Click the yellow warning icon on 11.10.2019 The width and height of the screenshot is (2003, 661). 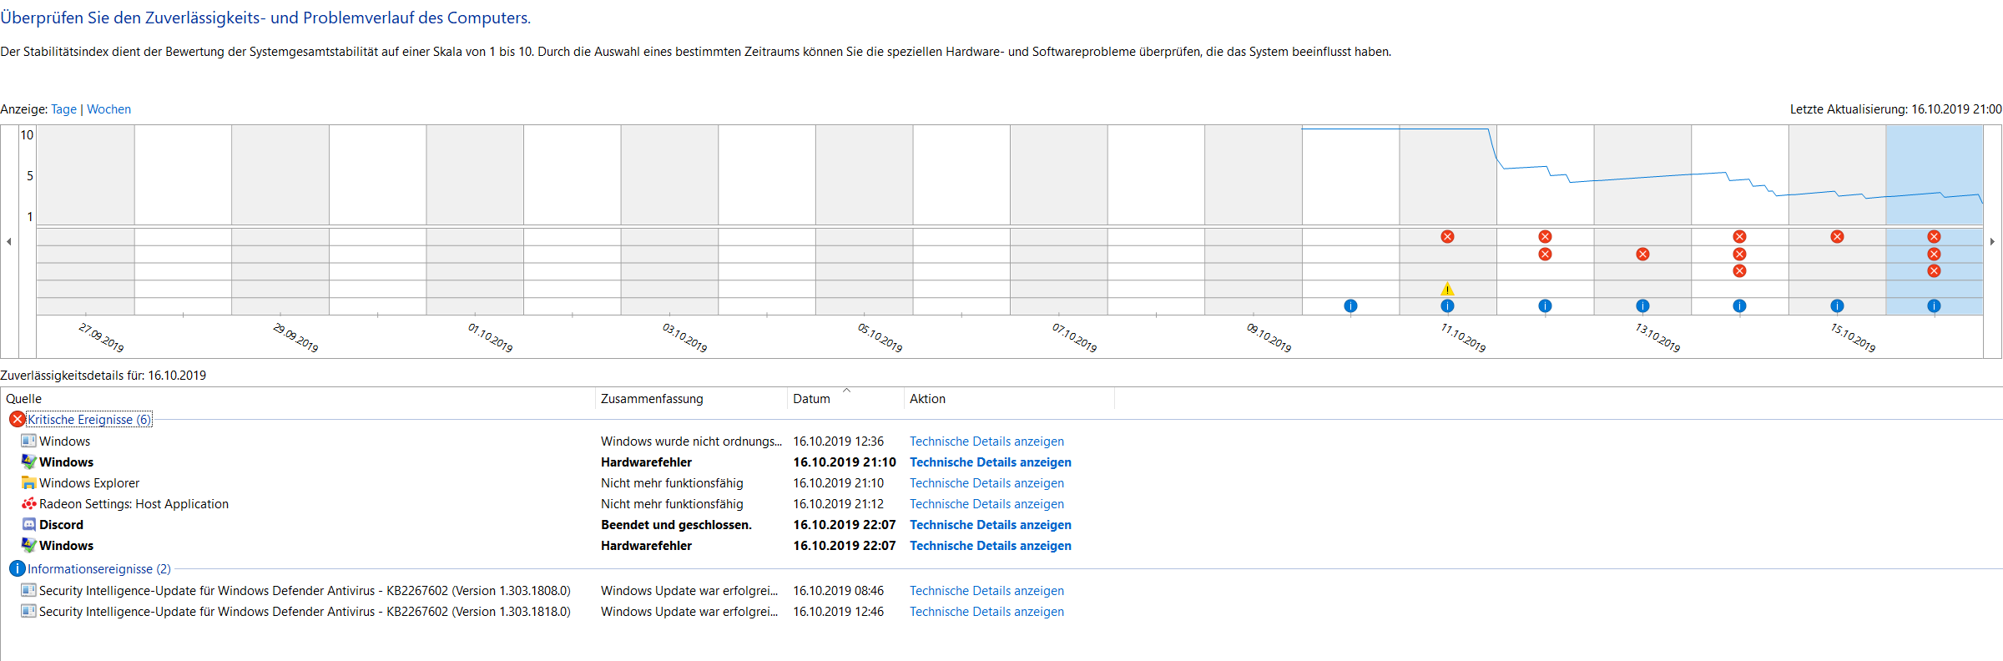(x=1447, y=289)
